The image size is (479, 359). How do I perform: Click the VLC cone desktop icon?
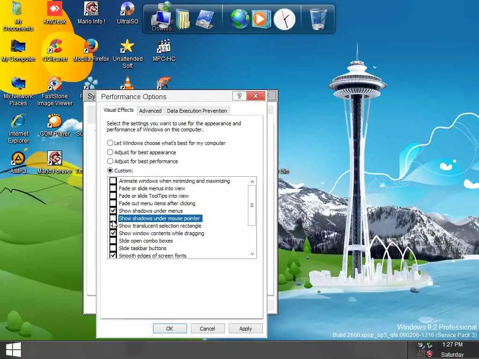[127, 83]
